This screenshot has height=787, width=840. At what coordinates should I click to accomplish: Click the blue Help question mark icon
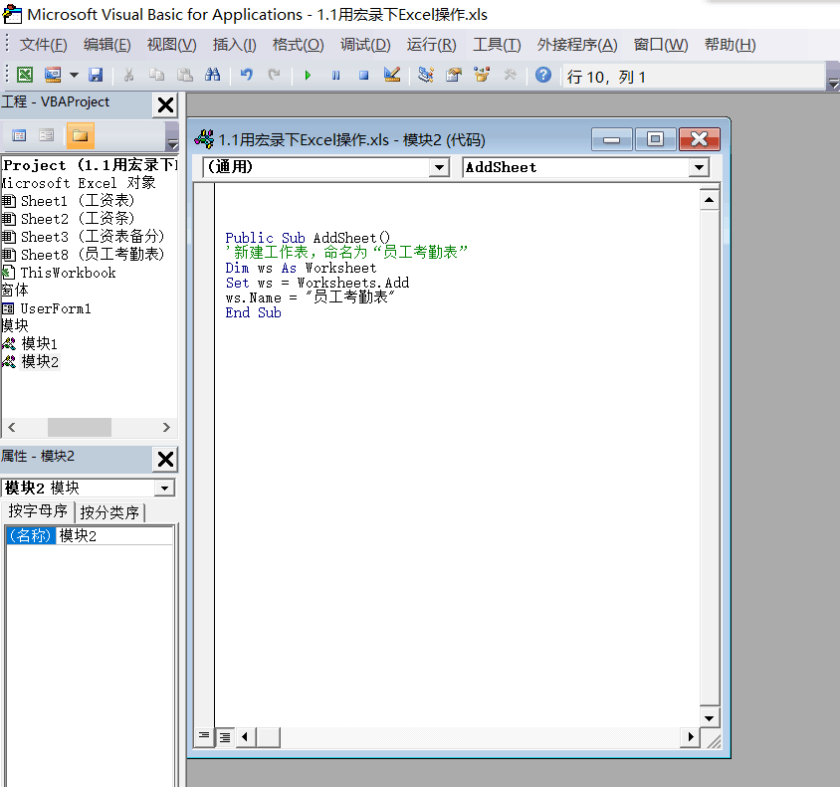point(542,76)
